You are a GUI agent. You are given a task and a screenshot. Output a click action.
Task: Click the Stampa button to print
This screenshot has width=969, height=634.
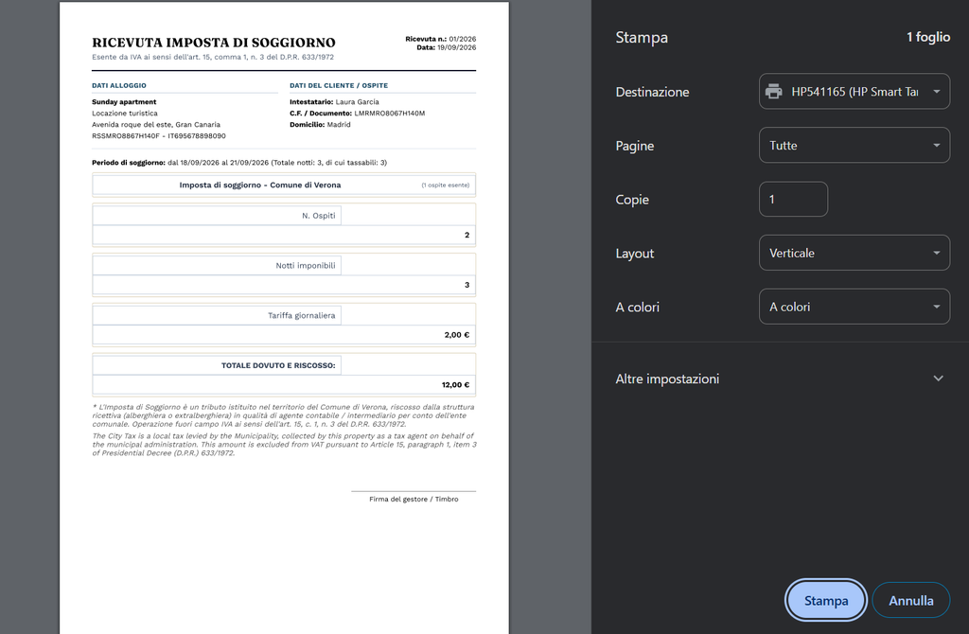(826, 600)
